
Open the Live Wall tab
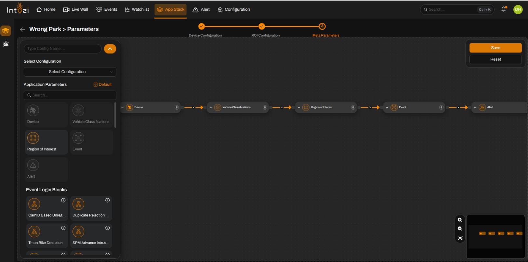pyautogui.click(x=75, y=9)
